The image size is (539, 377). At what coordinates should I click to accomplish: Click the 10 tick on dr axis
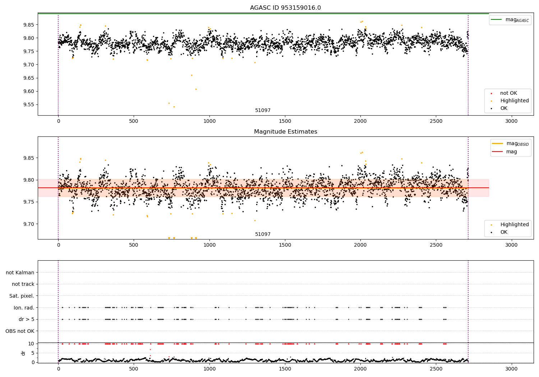point(31,344)
